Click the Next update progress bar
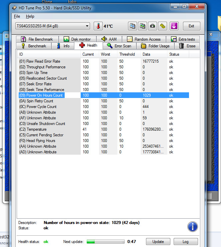 [x=106, y=241]
